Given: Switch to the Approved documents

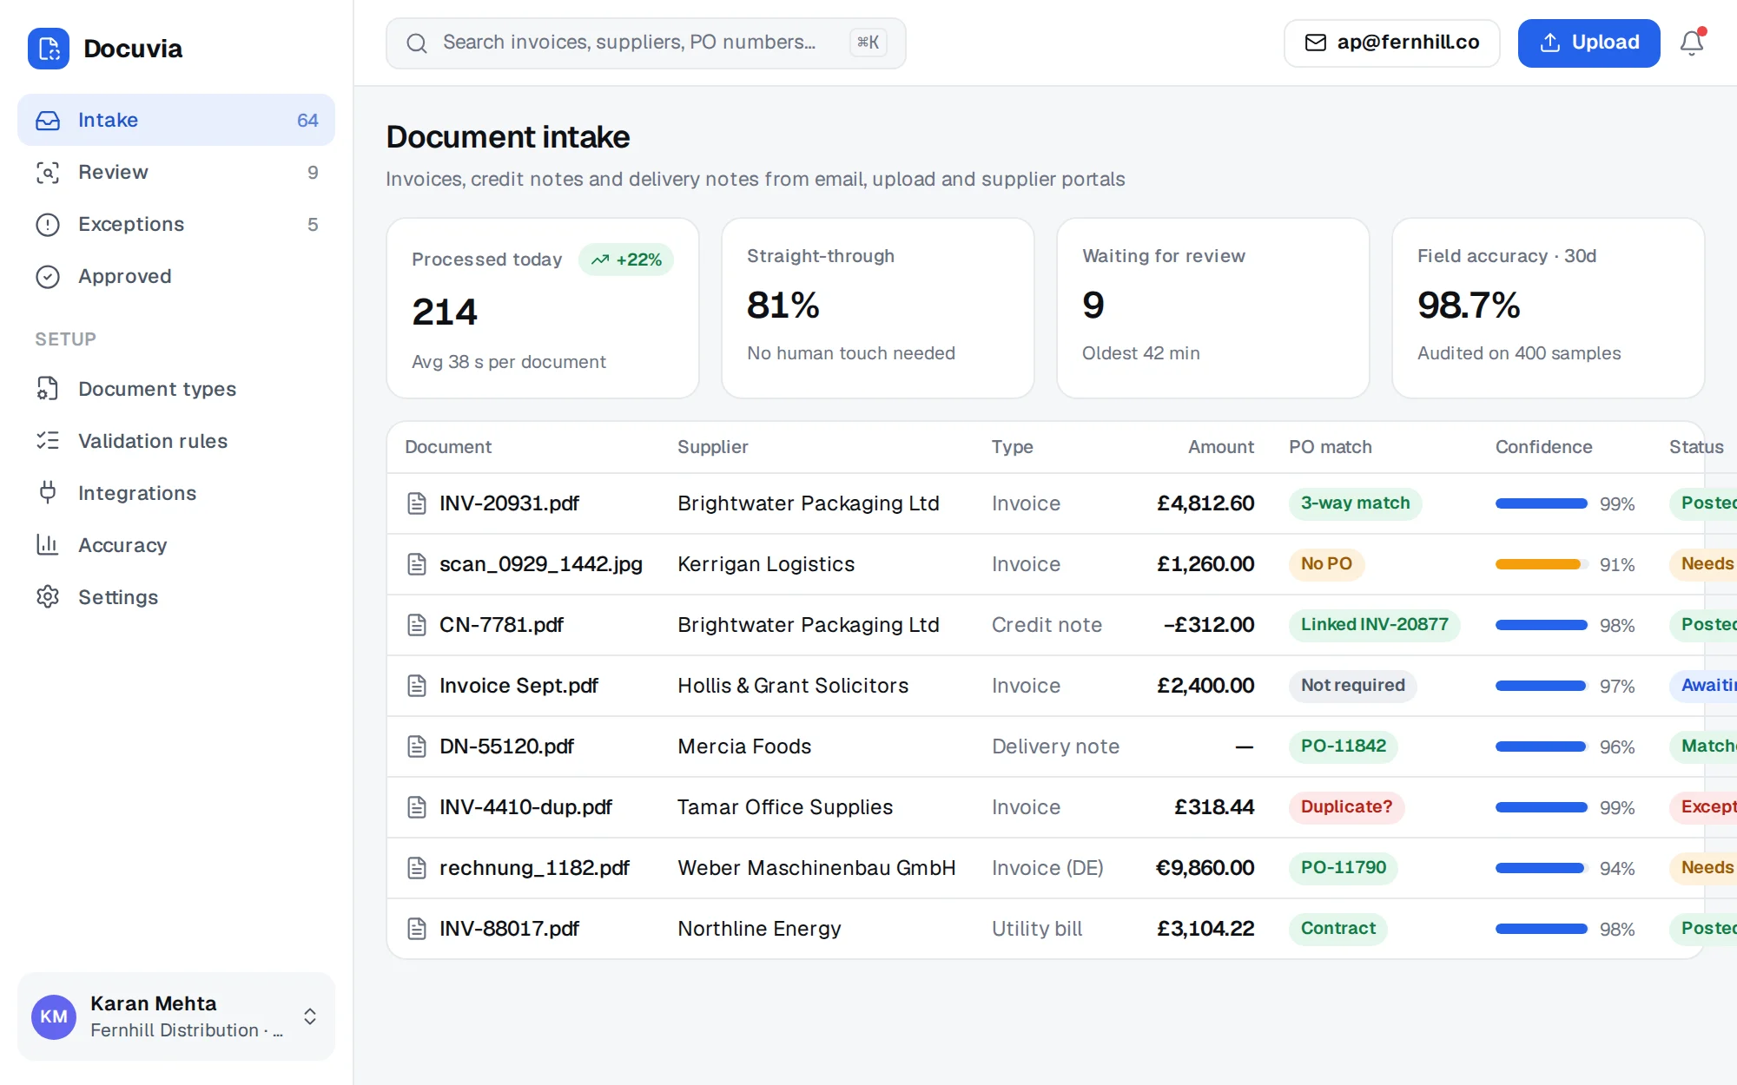Looking at the screenshot, I should pos(176,276).
